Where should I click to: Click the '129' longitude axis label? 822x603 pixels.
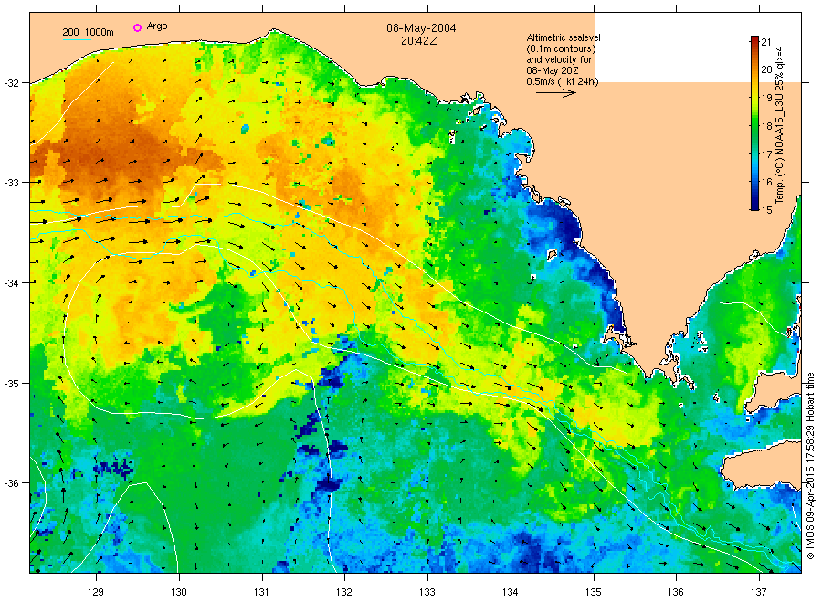click(96, 592)
